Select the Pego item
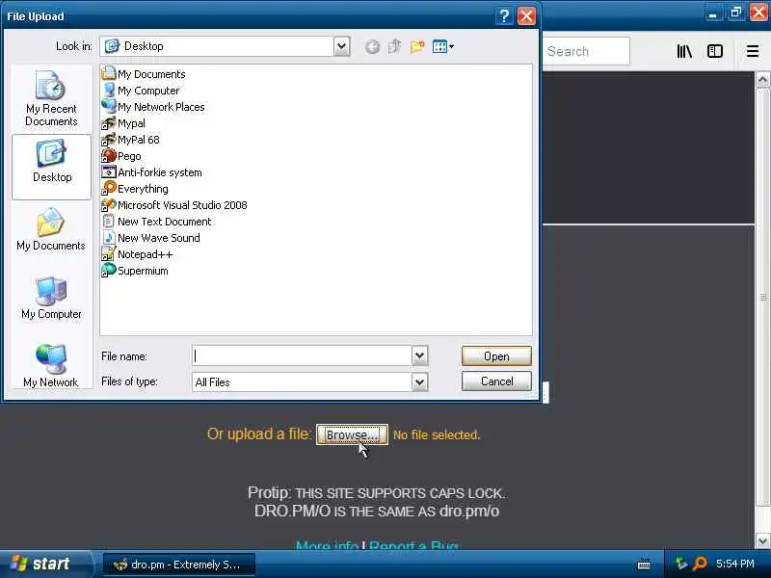This screenshot has height=578, width=771. point(121,156)
